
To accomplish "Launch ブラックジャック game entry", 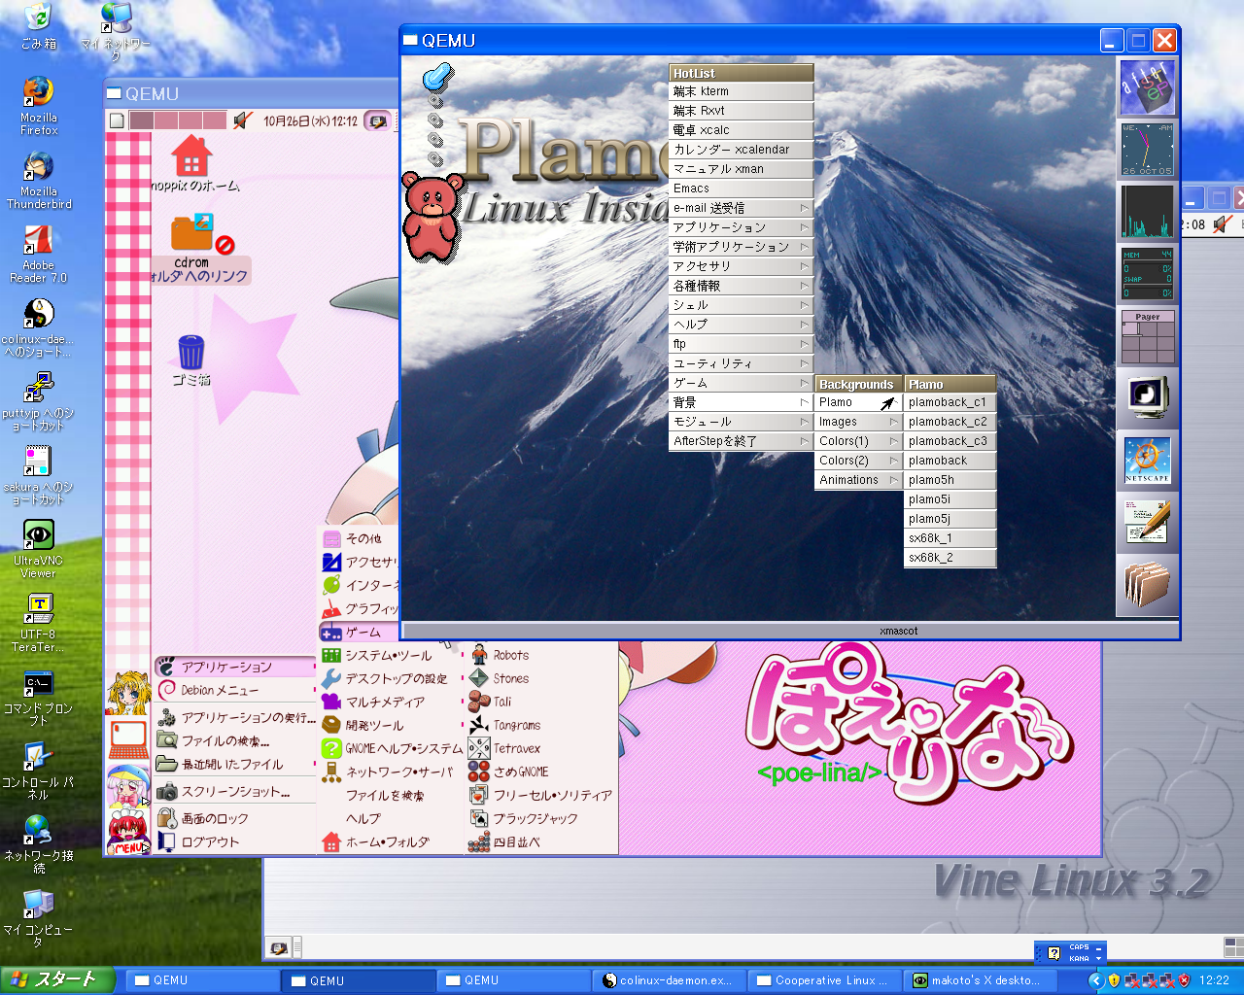I will point(542,819).
